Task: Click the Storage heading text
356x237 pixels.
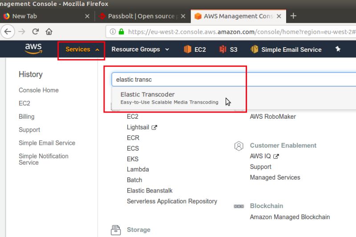Action: [x=138, y=230]
